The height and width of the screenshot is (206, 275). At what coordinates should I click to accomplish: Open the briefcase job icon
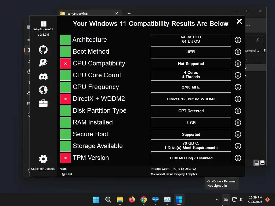tap(43, 103)
